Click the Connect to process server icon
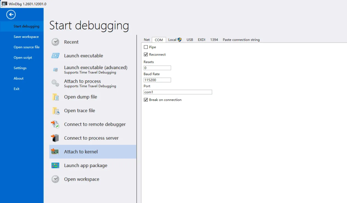 click(55, 138)
